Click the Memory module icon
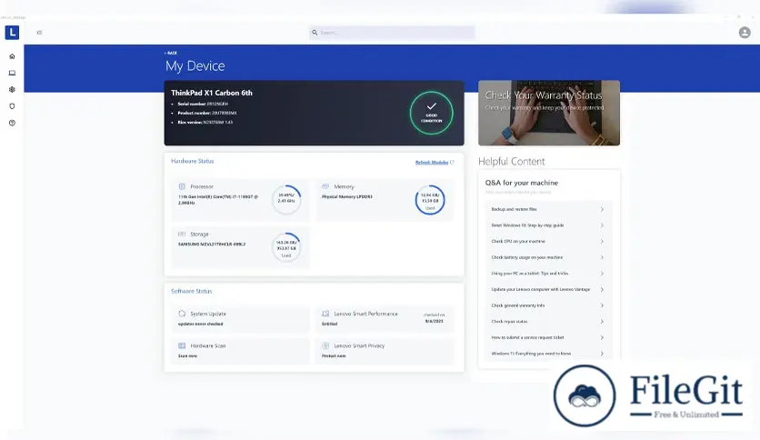This screenshot has height=440, width=760. tap(325, 186)
